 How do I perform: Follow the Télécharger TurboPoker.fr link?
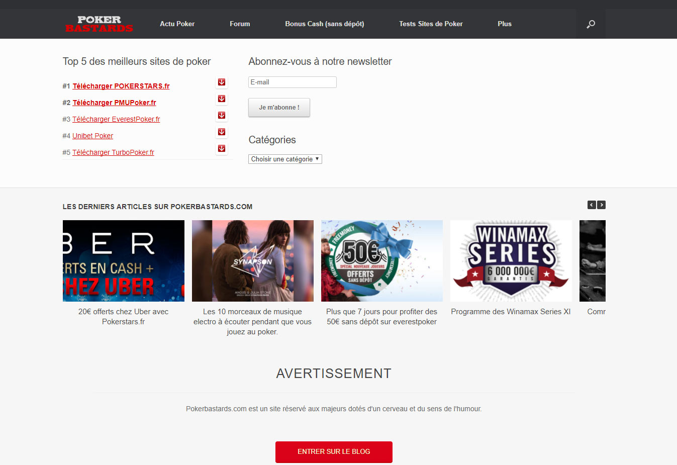pyautogui.click(x=113, y=152)
